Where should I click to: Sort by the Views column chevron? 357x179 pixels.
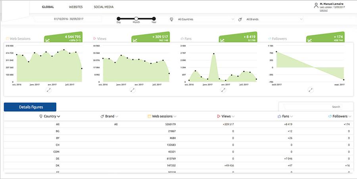pos(233,116)
